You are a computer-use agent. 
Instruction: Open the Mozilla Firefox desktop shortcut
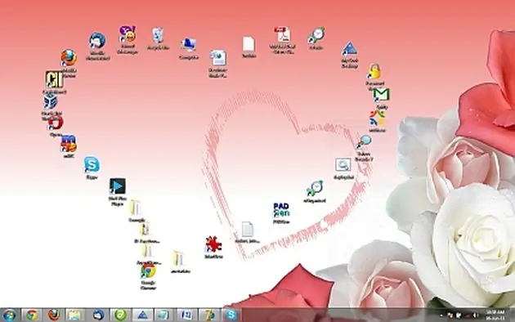[69, 58]
